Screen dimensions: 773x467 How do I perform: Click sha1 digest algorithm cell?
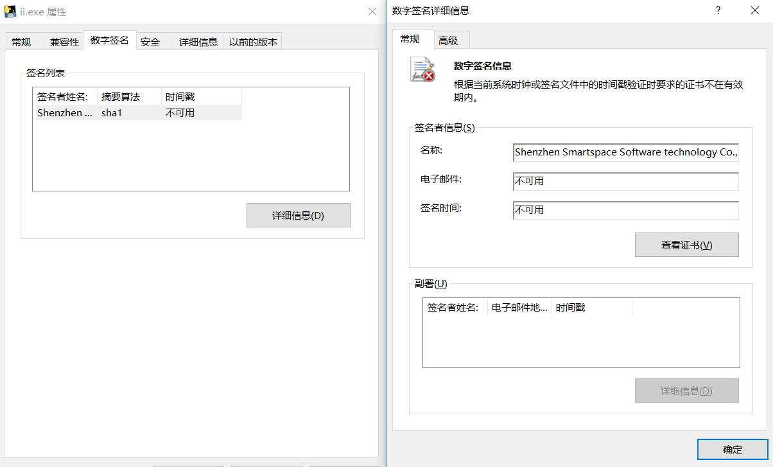point(112,112)
